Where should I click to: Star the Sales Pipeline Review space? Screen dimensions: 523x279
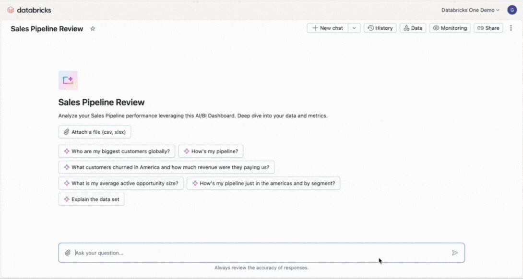click(93, 29)
